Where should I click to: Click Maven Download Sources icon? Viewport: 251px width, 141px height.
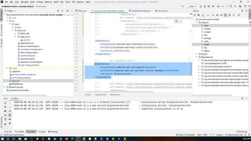click(x=203, y=15)
